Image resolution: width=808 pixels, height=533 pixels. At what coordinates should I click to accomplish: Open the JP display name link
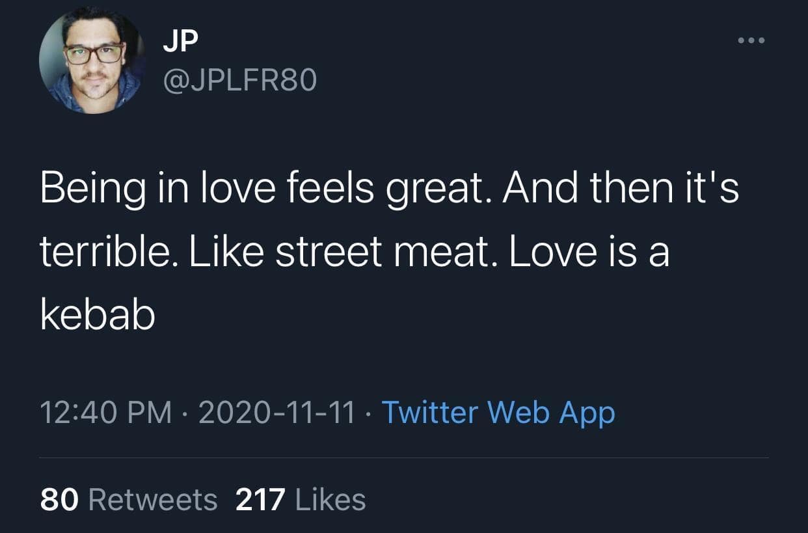pos(180,41)
